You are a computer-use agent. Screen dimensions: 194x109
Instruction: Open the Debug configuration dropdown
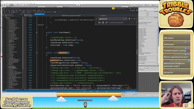pos(24,12)
